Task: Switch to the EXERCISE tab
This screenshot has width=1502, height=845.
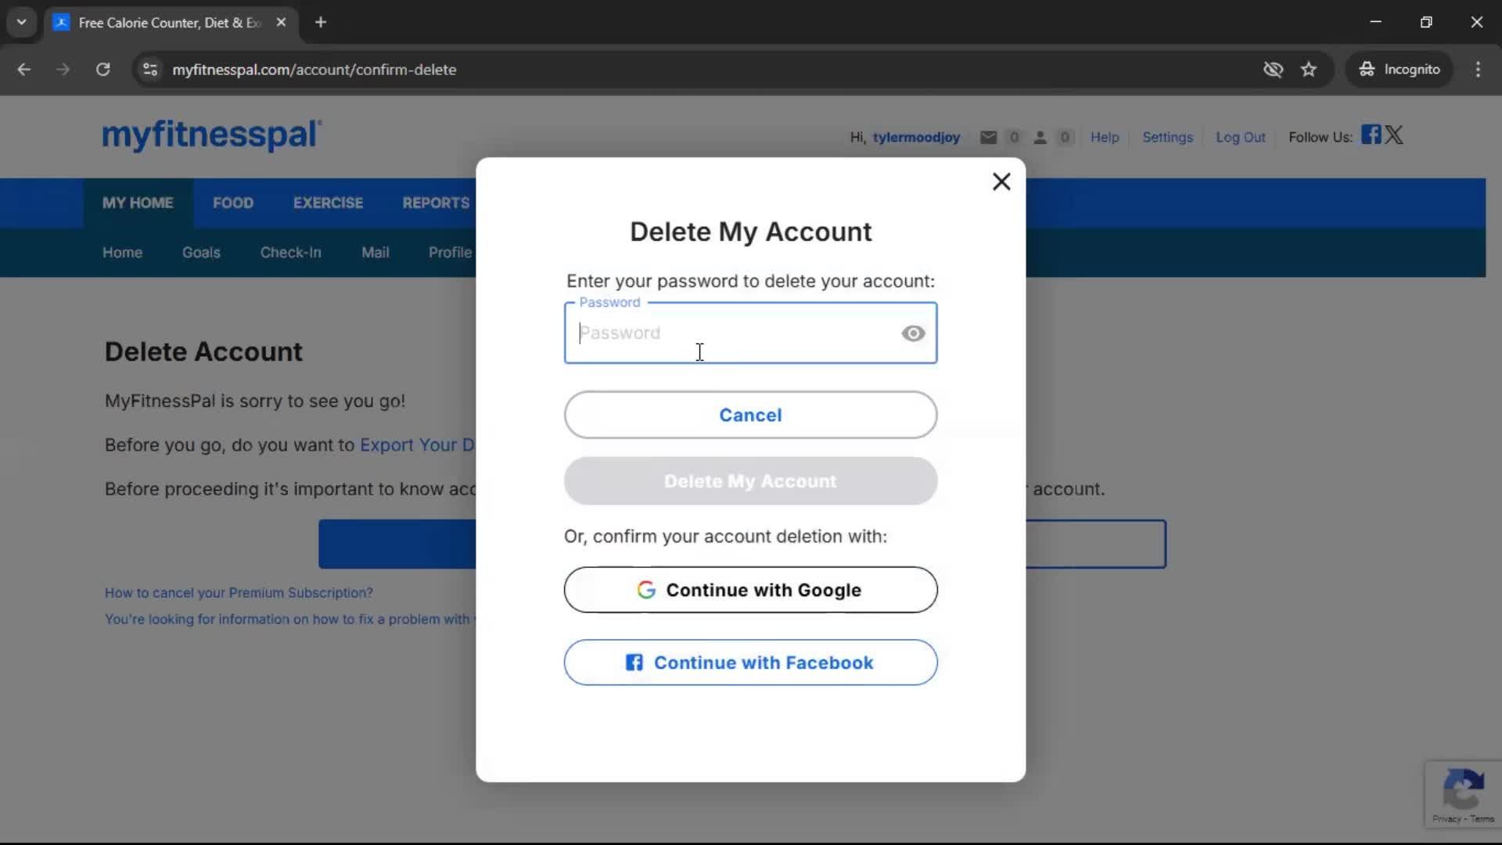Action: 328,203
